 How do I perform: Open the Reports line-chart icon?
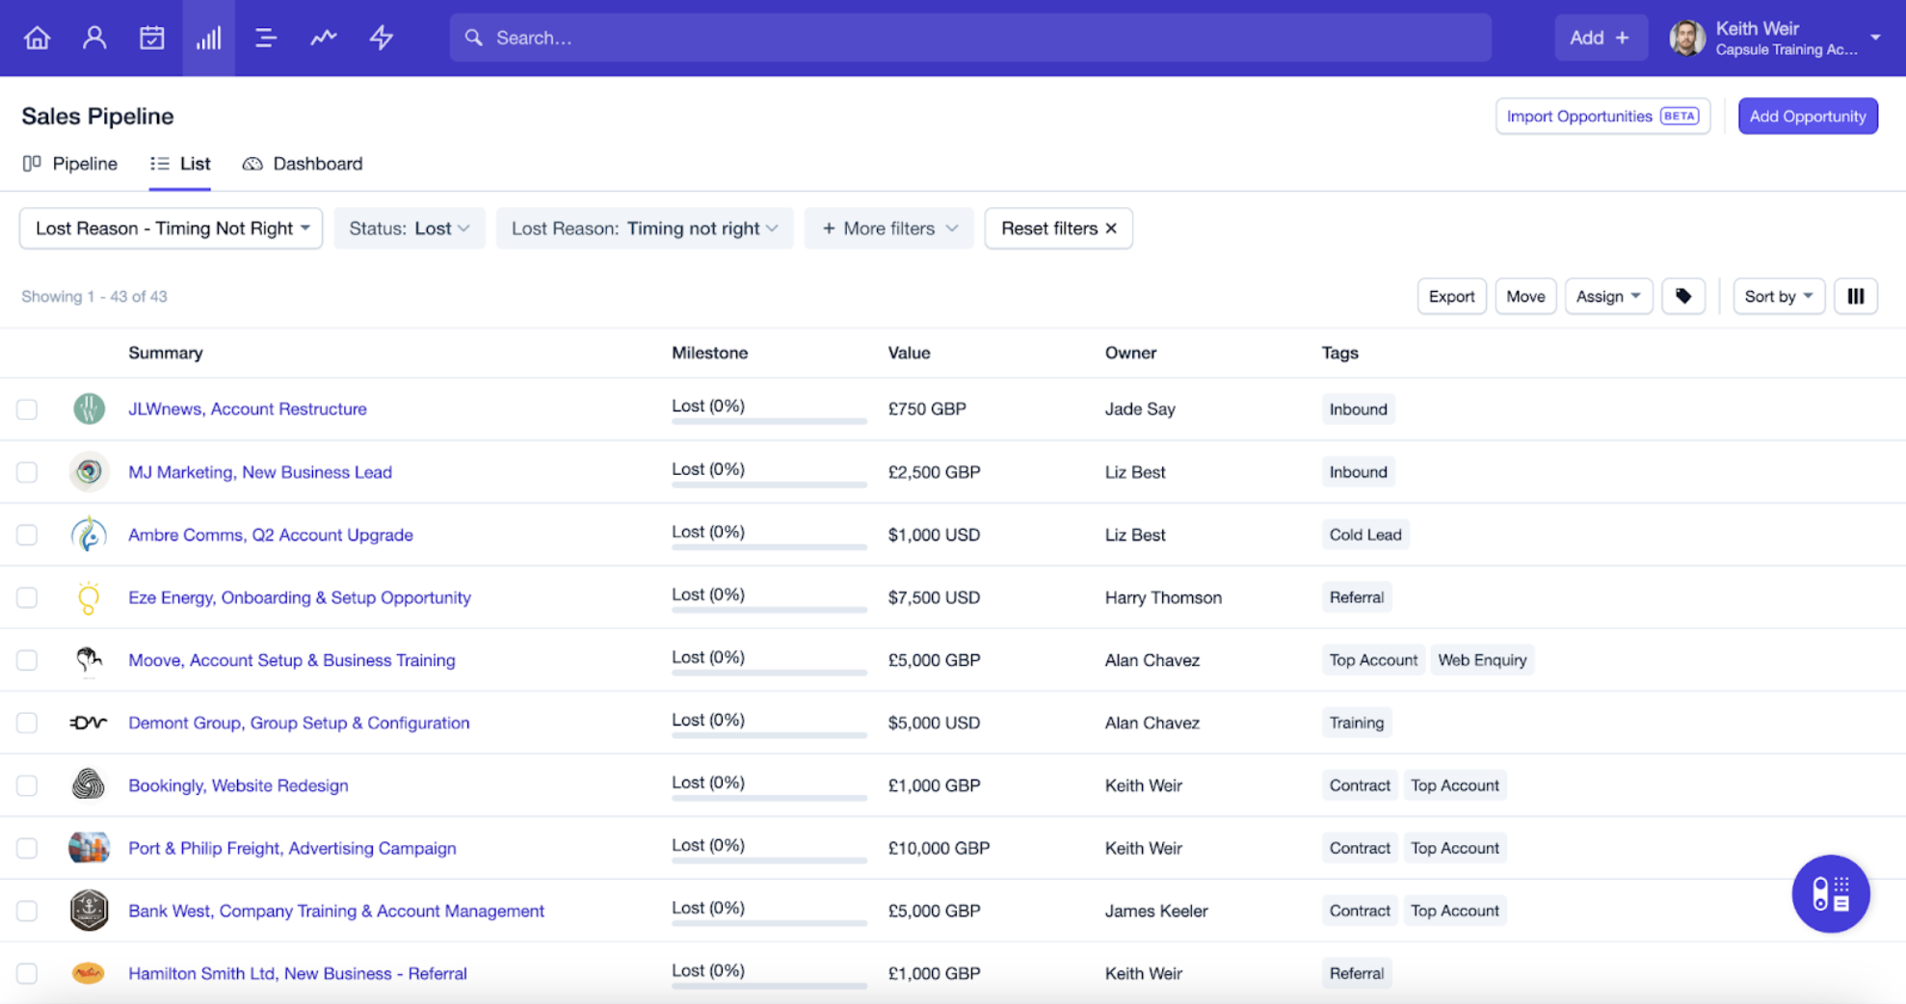(323, 38)
